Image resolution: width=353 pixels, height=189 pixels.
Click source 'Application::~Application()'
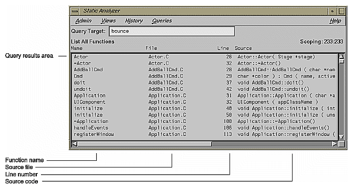[276, 121]
